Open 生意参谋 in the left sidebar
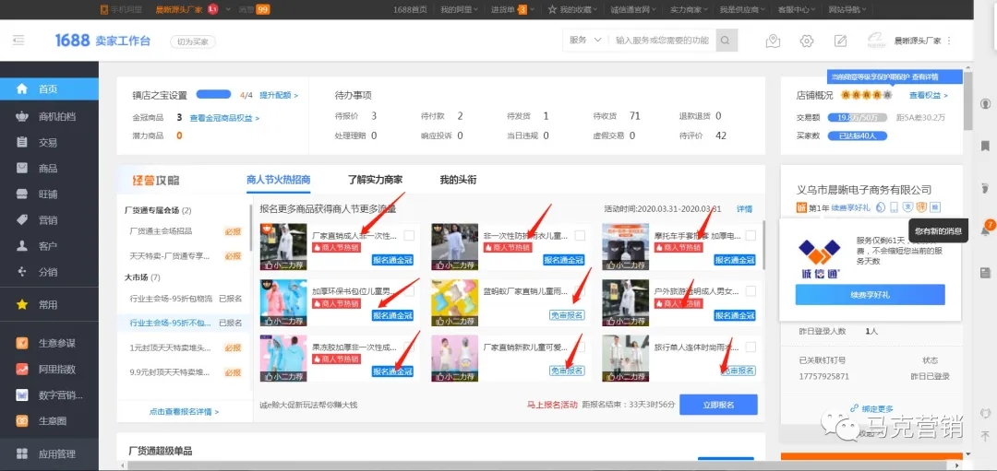 [x=56, y=344]
